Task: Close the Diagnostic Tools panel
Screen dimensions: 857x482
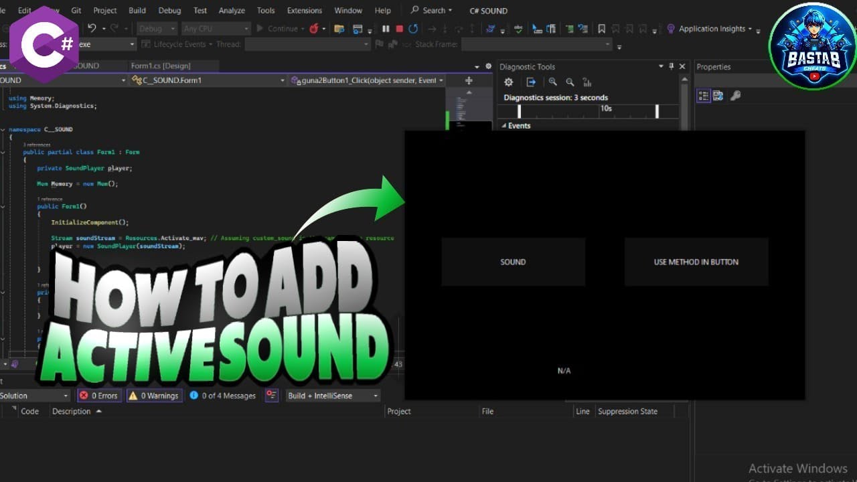Action: point(682,66)
